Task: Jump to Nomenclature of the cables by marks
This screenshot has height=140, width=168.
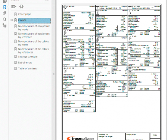Action: pyautogui.click(x=34, y=43)
